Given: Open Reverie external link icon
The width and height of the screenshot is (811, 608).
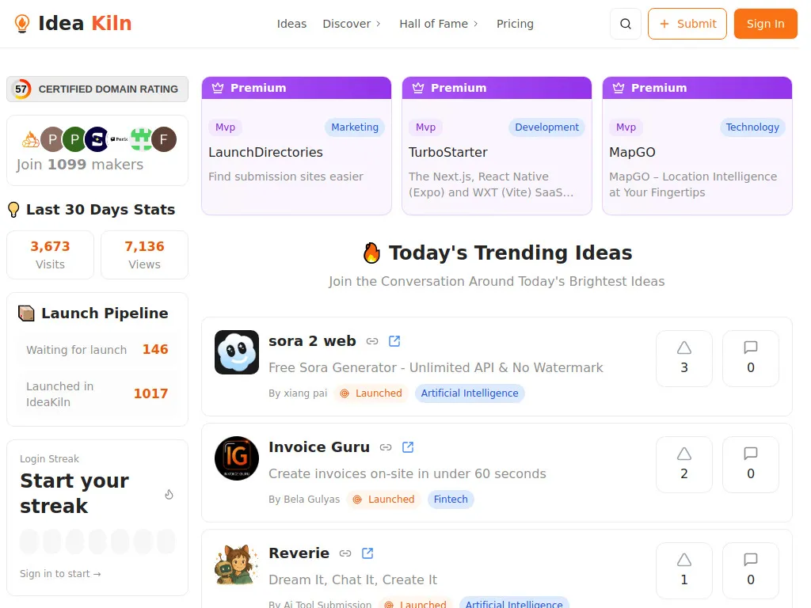Looking at the screenshot, I should coord(367,553).
